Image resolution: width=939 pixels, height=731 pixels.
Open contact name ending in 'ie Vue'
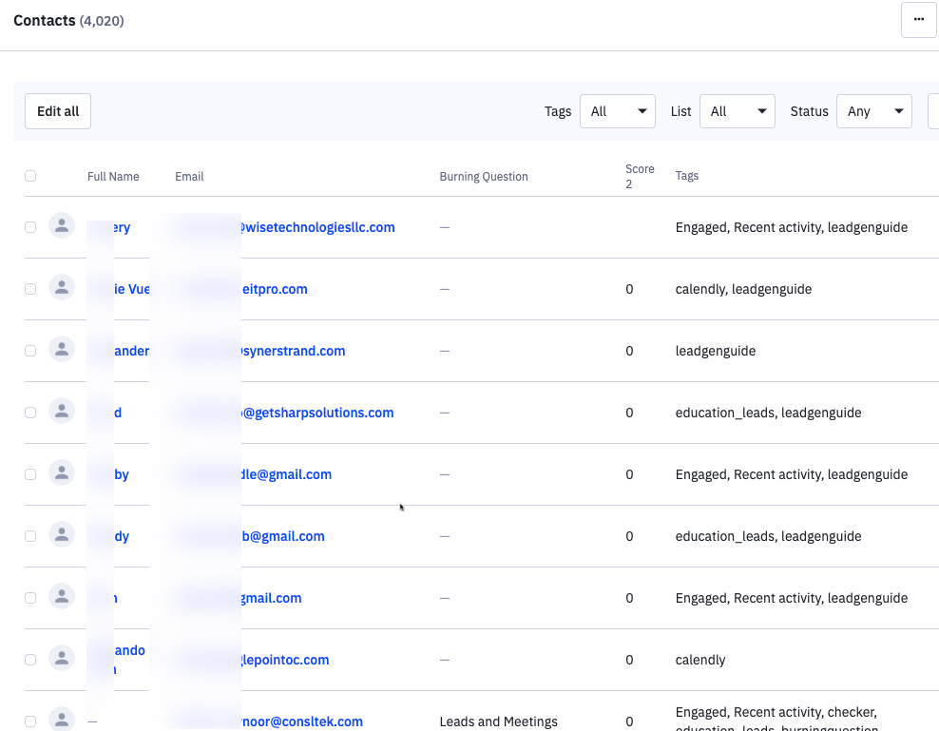[x=131, y=289]
